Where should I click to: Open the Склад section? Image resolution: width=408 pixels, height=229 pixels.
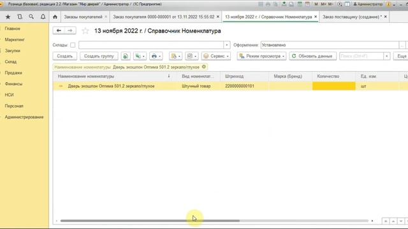pos(11,62)
